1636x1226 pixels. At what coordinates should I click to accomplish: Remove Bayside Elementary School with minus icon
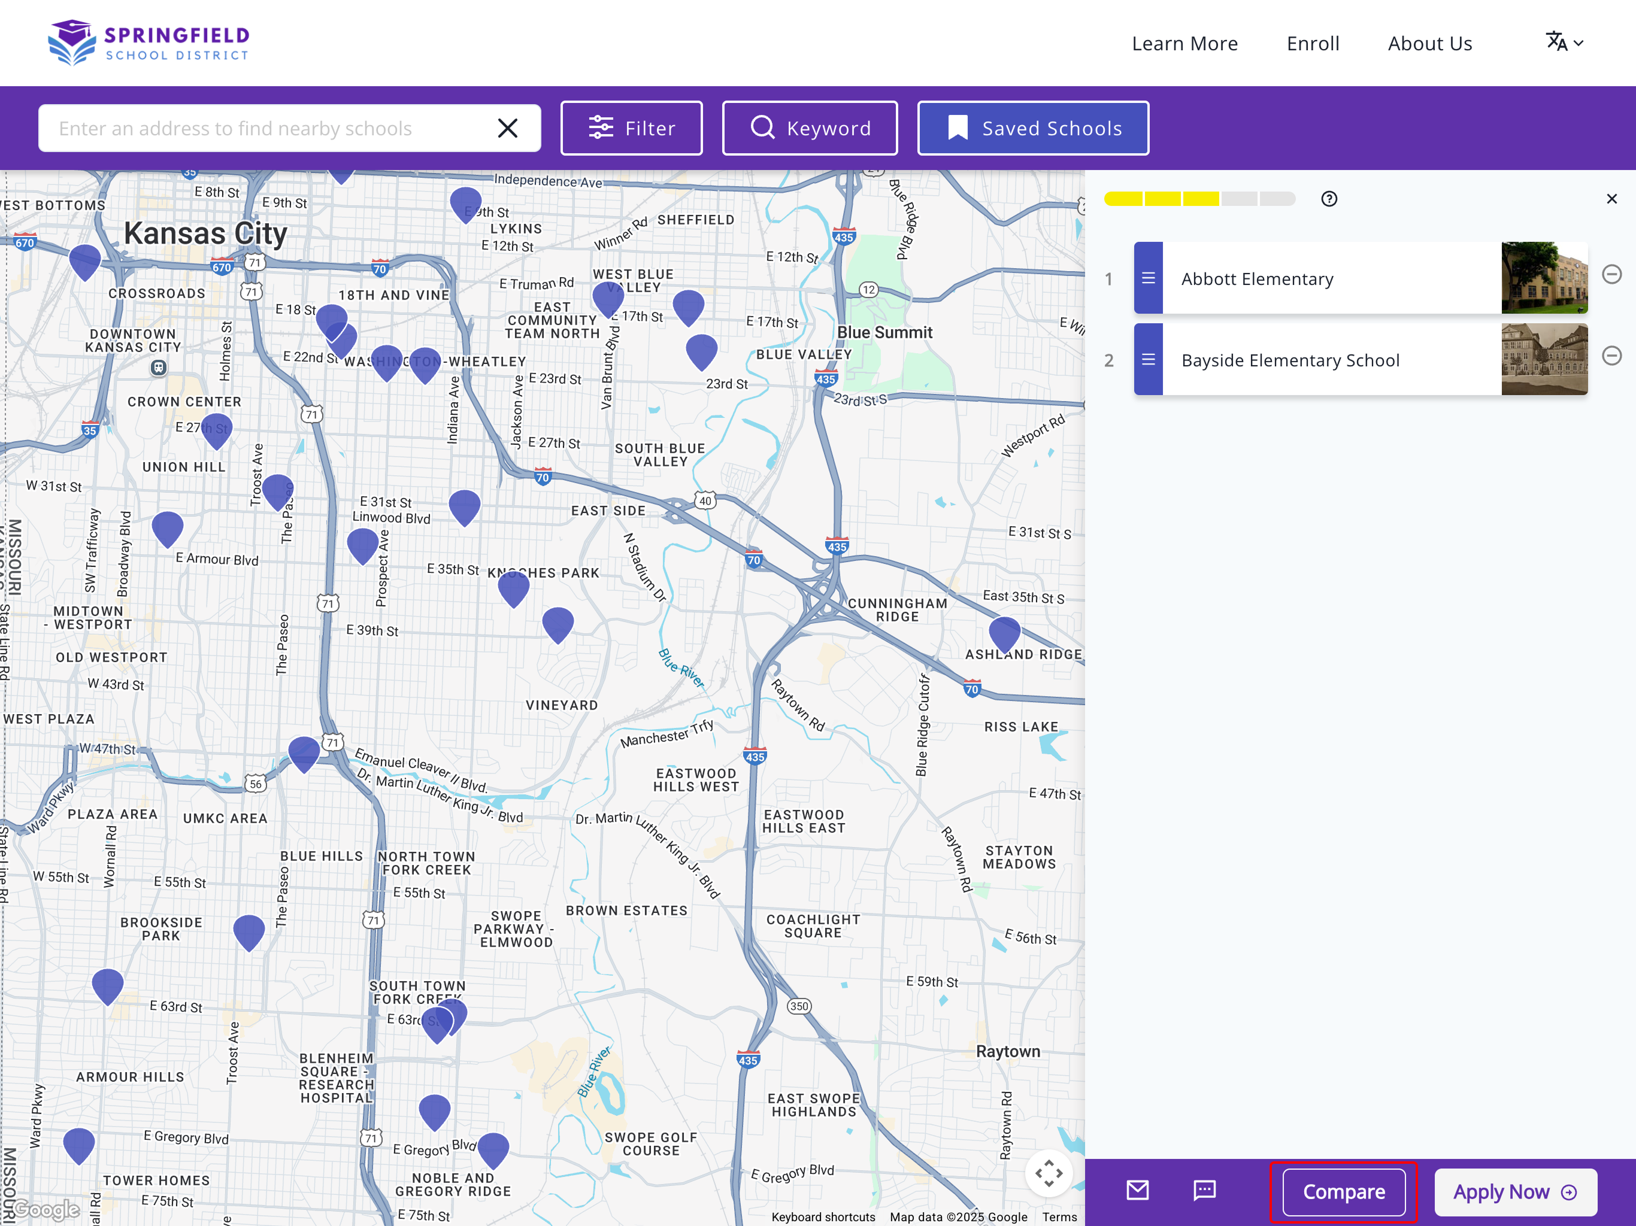click(x=1611, y=356)
